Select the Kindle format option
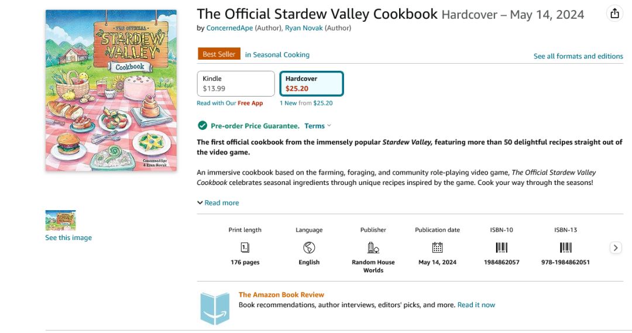The width and height of the screenshot is (632, 333). tap(236, 84)
